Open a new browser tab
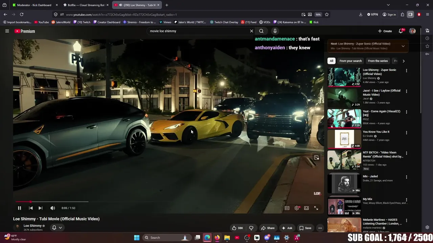This screenshot has width=433, height=243. (167, 5)
